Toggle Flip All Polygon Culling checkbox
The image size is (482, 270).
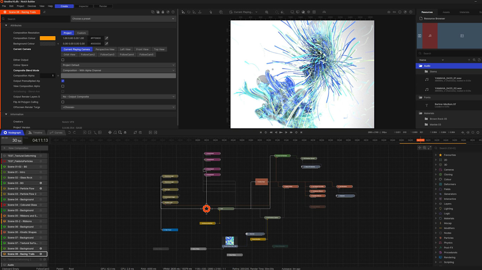click(63, 102)
